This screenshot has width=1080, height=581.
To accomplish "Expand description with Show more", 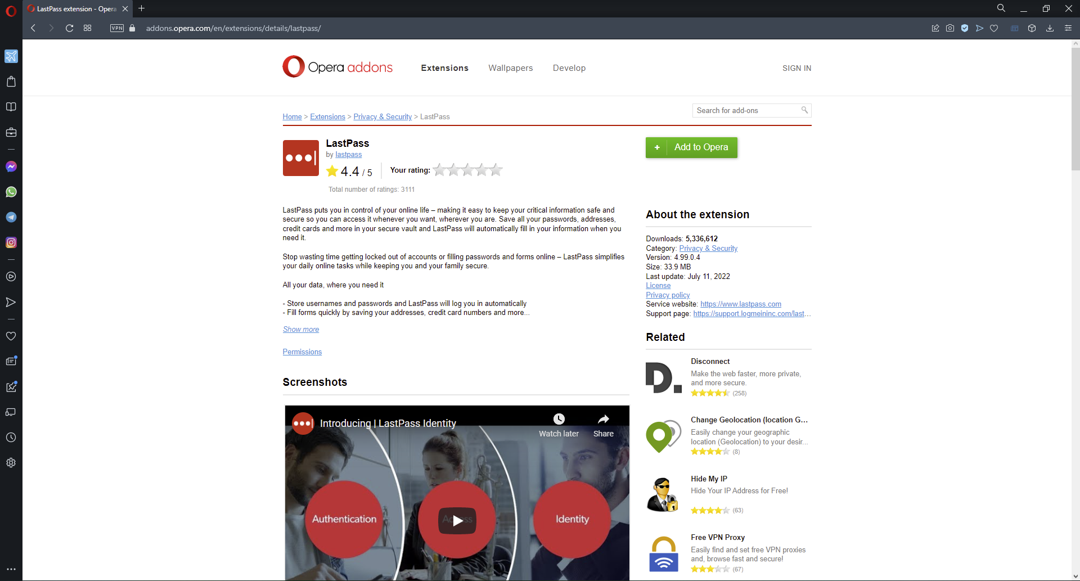I will pos(301,330).
